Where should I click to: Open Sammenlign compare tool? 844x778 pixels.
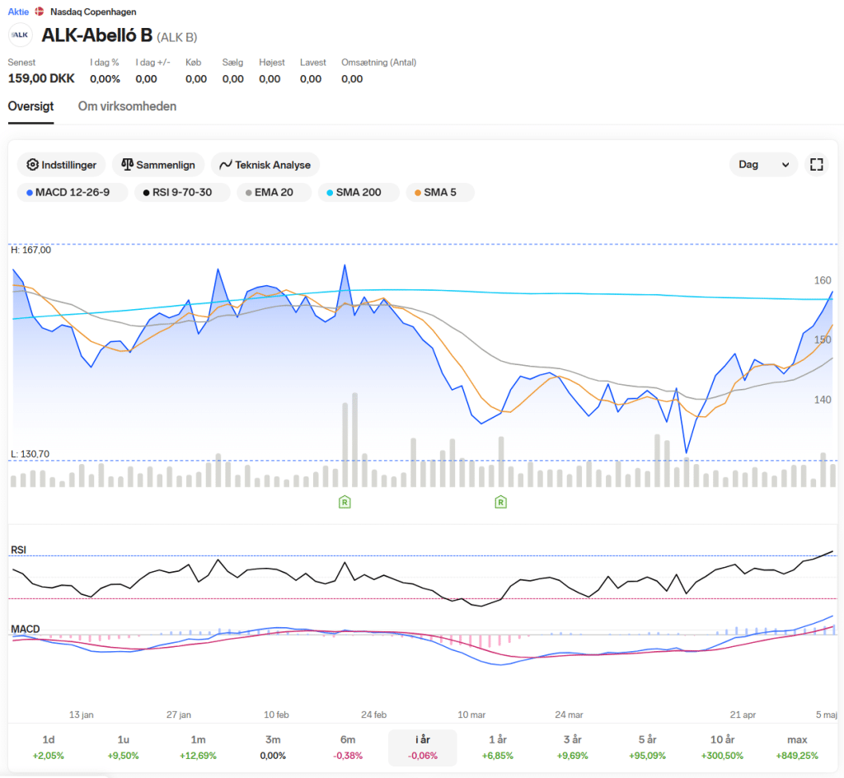[x=158, y=165]
